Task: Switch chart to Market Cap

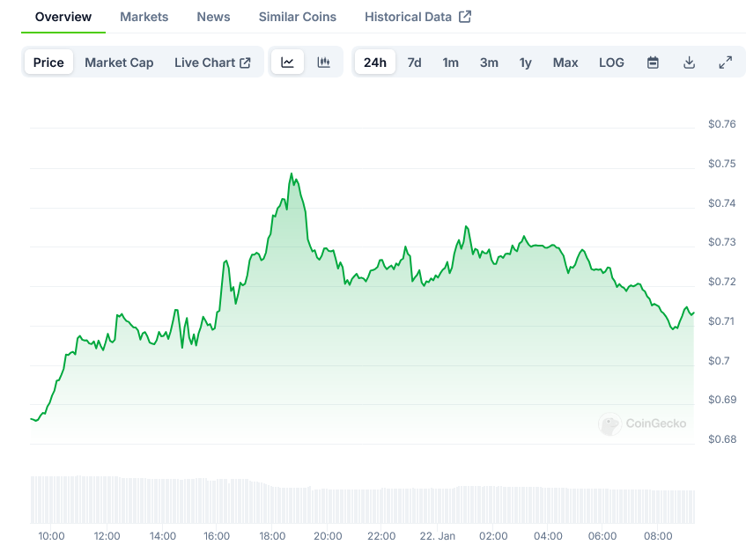Action: pos(119,63)
